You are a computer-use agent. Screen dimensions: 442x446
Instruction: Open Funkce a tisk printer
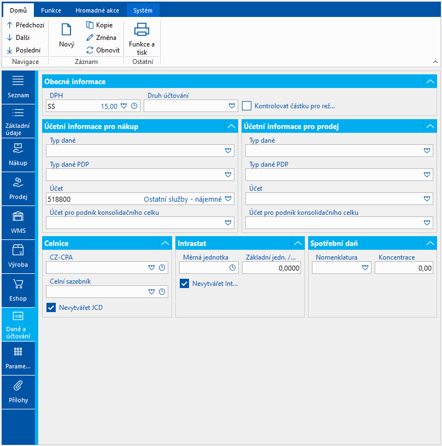(x=142, y=39)
